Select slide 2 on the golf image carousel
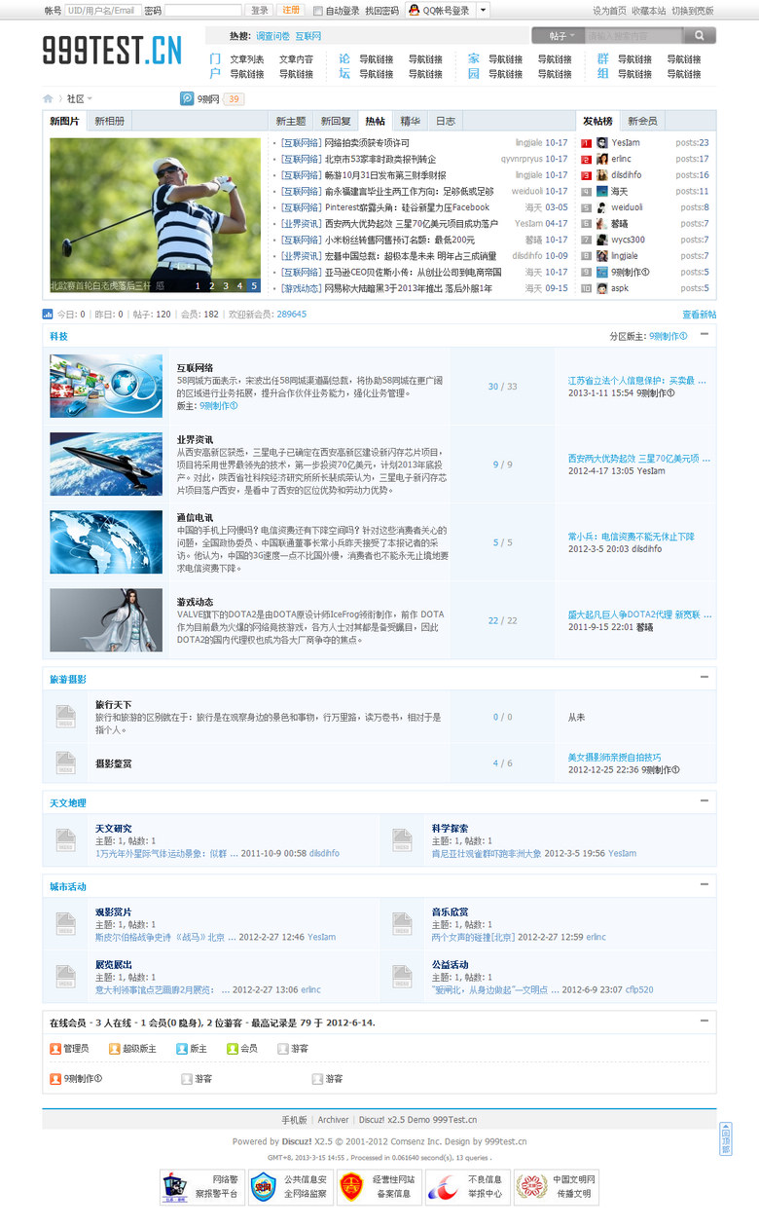 tap(212, 285)
